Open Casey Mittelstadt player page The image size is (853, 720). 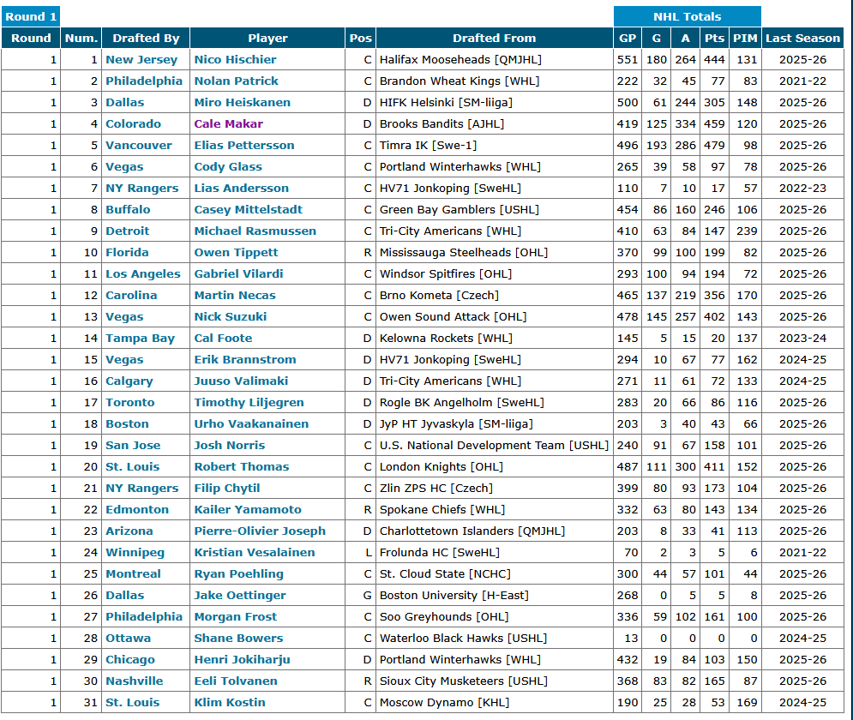(248, 209)
